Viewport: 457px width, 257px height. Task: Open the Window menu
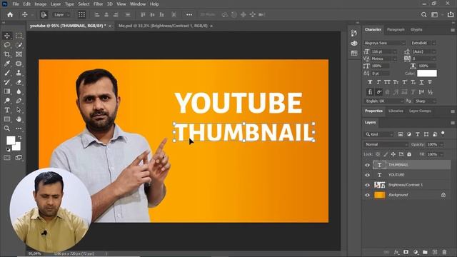click(x=138, y=4)
